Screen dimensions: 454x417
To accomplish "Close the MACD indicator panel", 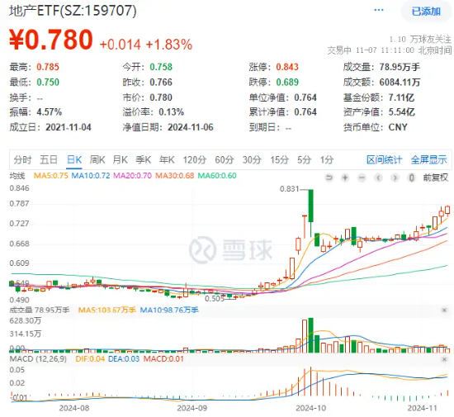I will click(x=444, y=359).
